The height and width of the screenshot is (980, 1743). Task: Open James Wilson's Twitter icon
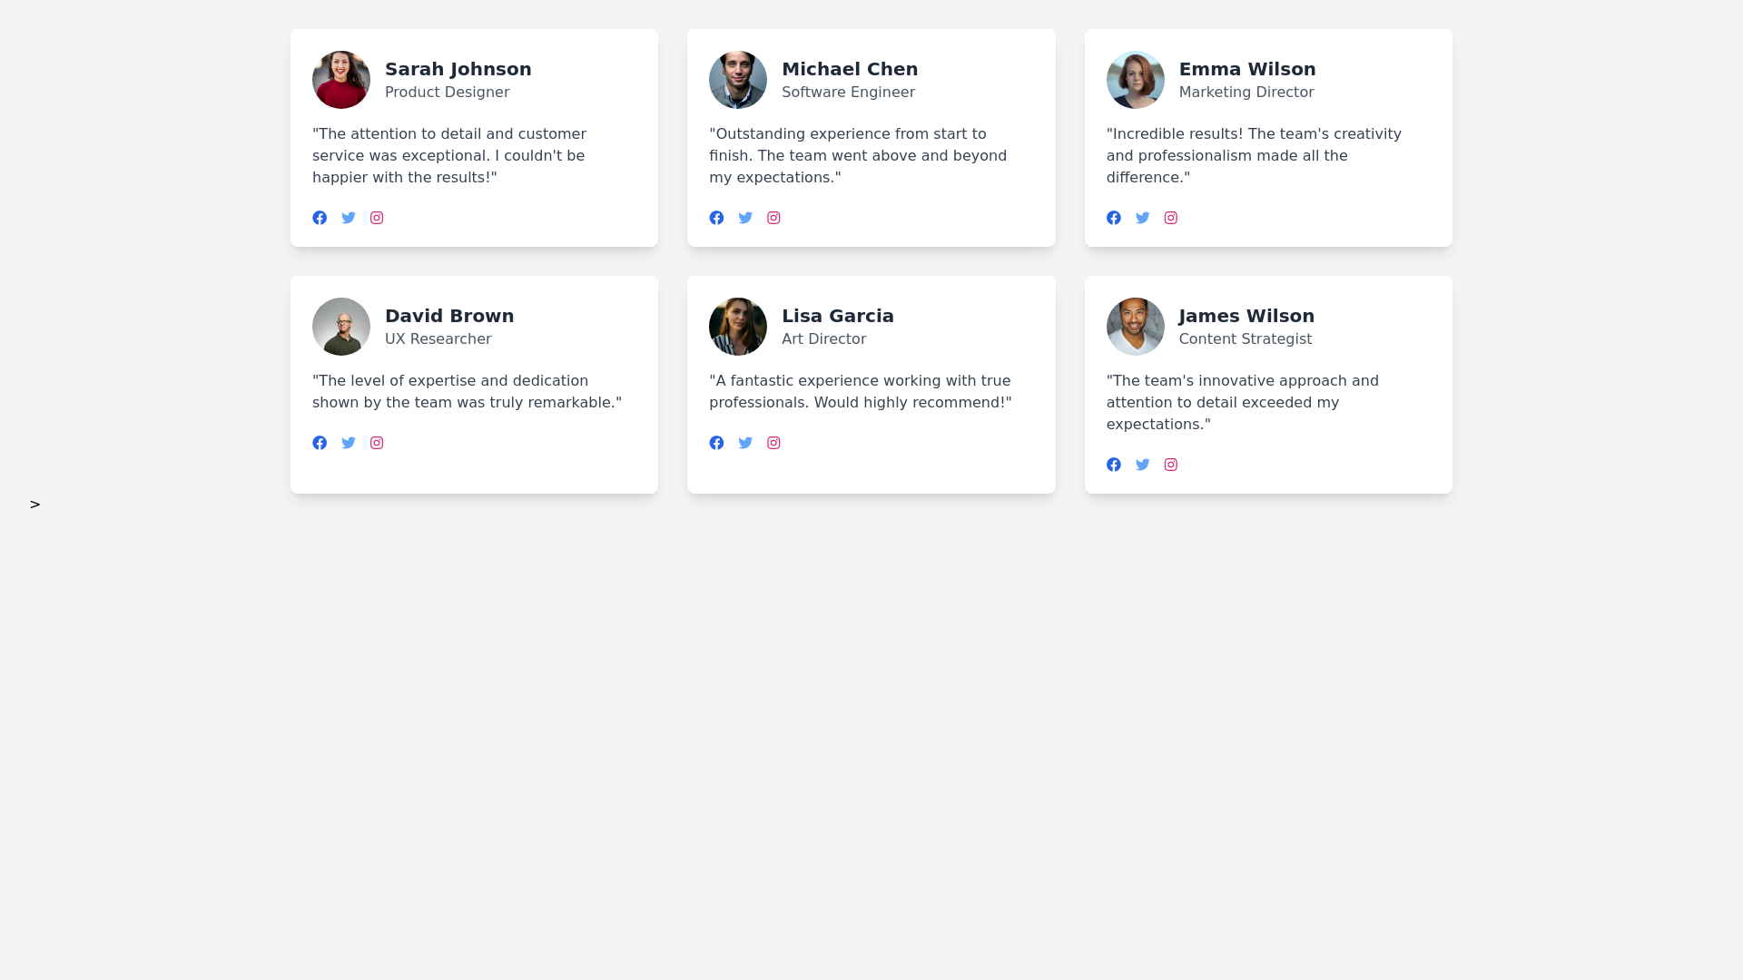[1143, 465]
